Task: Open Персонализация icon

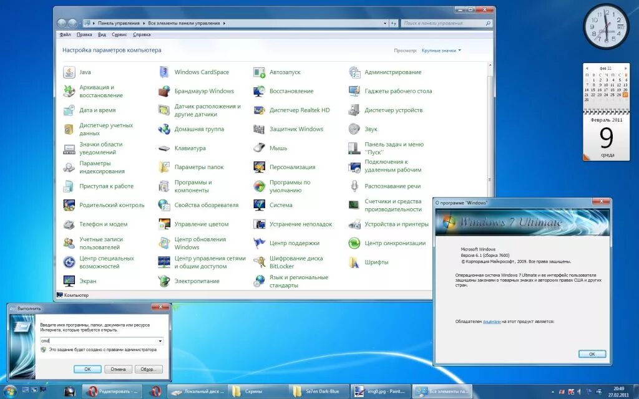Action: point(259,167)
